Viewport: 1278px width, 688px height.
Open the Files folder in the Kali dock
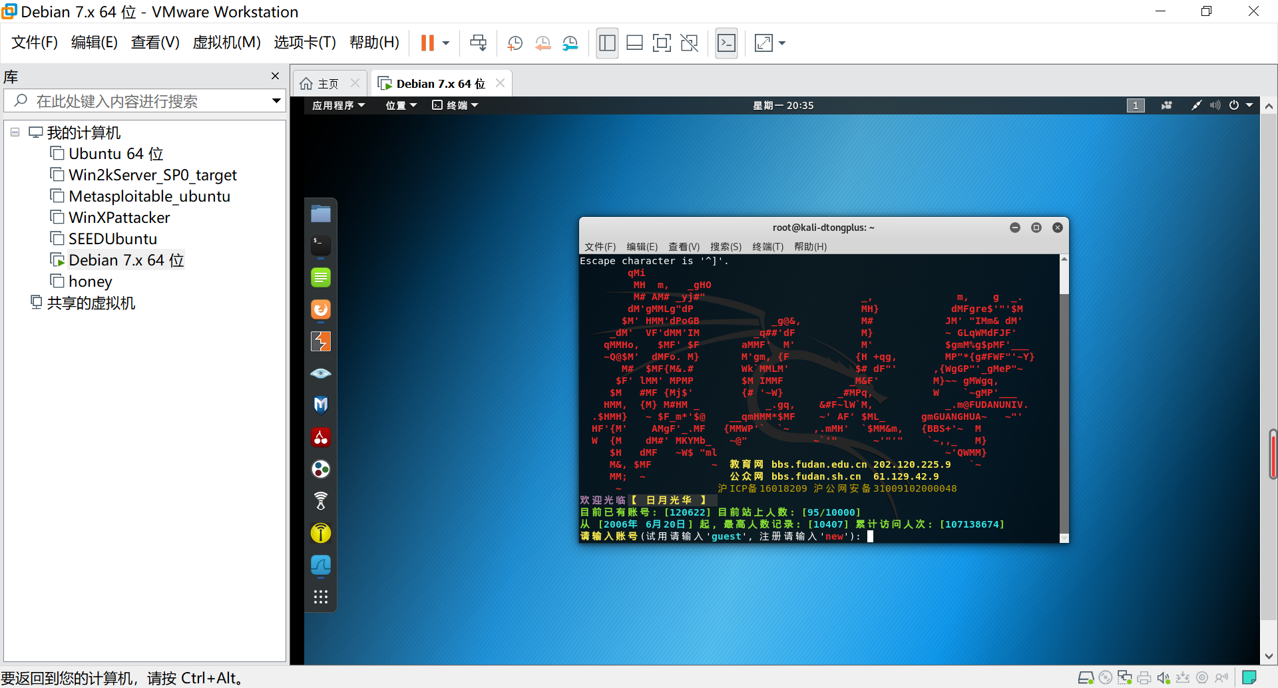tap(321, 214)
